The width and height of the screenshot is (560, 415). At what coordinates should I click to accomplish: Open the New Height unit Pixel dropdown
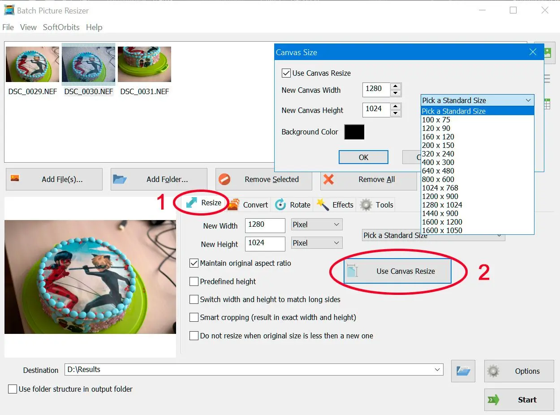(x=317, y=243)
